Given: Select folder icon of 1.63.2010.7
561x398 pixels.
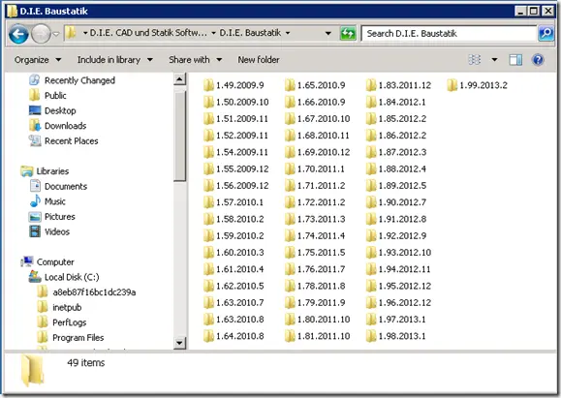Looking at the screenshot, I should [x=208, y=302].
